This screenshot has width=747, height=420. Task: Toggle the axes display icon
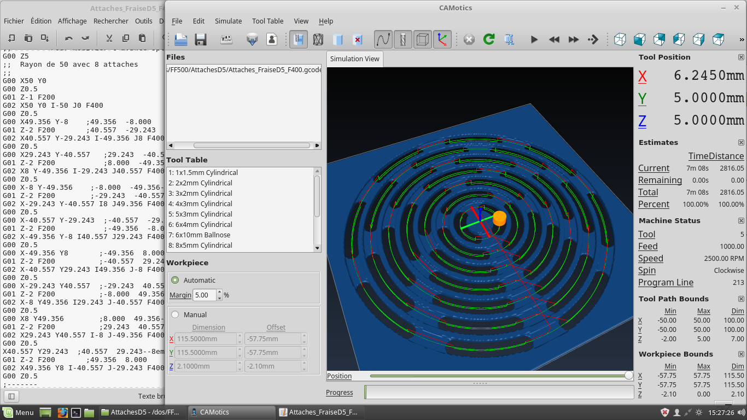(x=442, y=39)
